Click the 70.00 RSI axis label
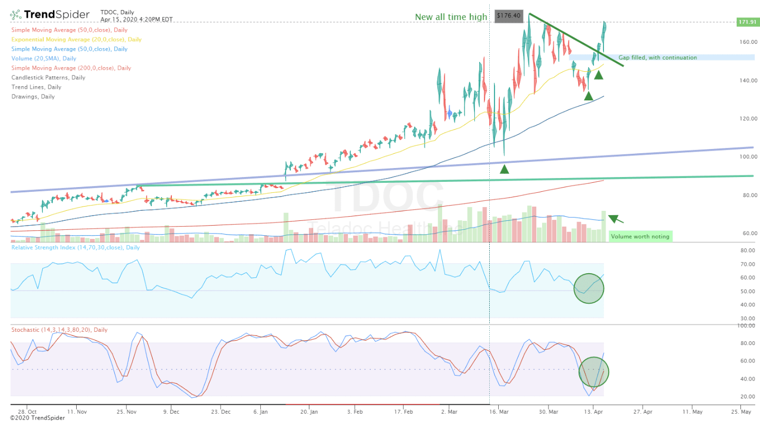The height and width of the screenshot is (428, 760). click(747, 264)
